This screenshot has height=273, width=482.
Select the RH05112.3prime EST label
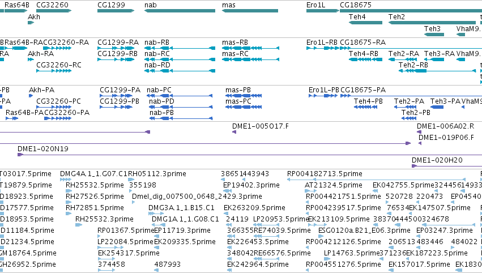pyautogui.click(x=157, y=174)
